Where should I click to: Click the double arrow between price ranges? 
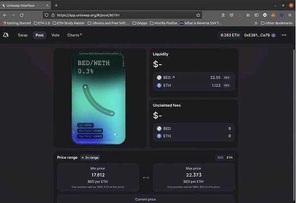[146, 177]
